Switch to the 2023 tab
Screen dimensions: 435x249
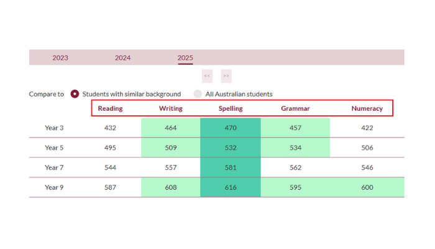tap(60, 58)
